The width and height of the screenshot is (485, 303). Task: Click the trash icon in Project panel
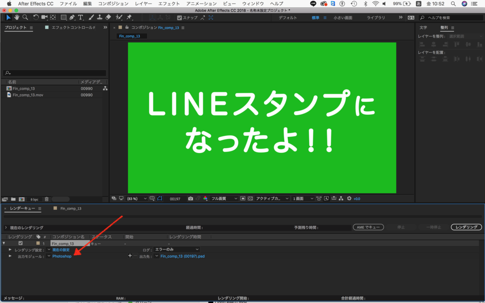[46, 199]
